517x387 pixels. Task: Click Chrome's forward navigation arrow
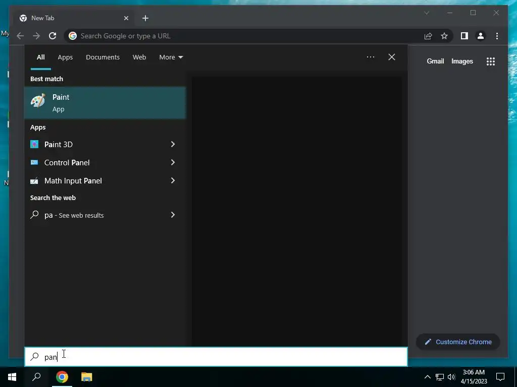(x=36, y=36)
